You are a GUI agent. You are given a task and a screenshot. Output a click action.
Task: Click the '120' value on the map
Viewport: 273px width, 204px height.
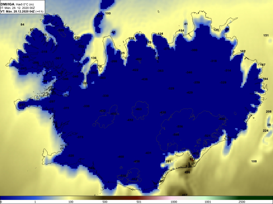pyautogui.click(x=77, y=38)
